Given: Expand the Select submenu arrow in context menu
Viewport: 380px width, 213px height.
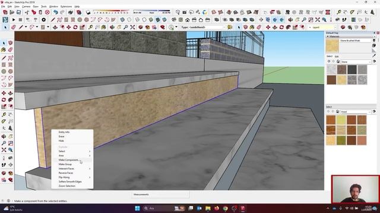Looking at the screenshot, I should coord(90,151).
